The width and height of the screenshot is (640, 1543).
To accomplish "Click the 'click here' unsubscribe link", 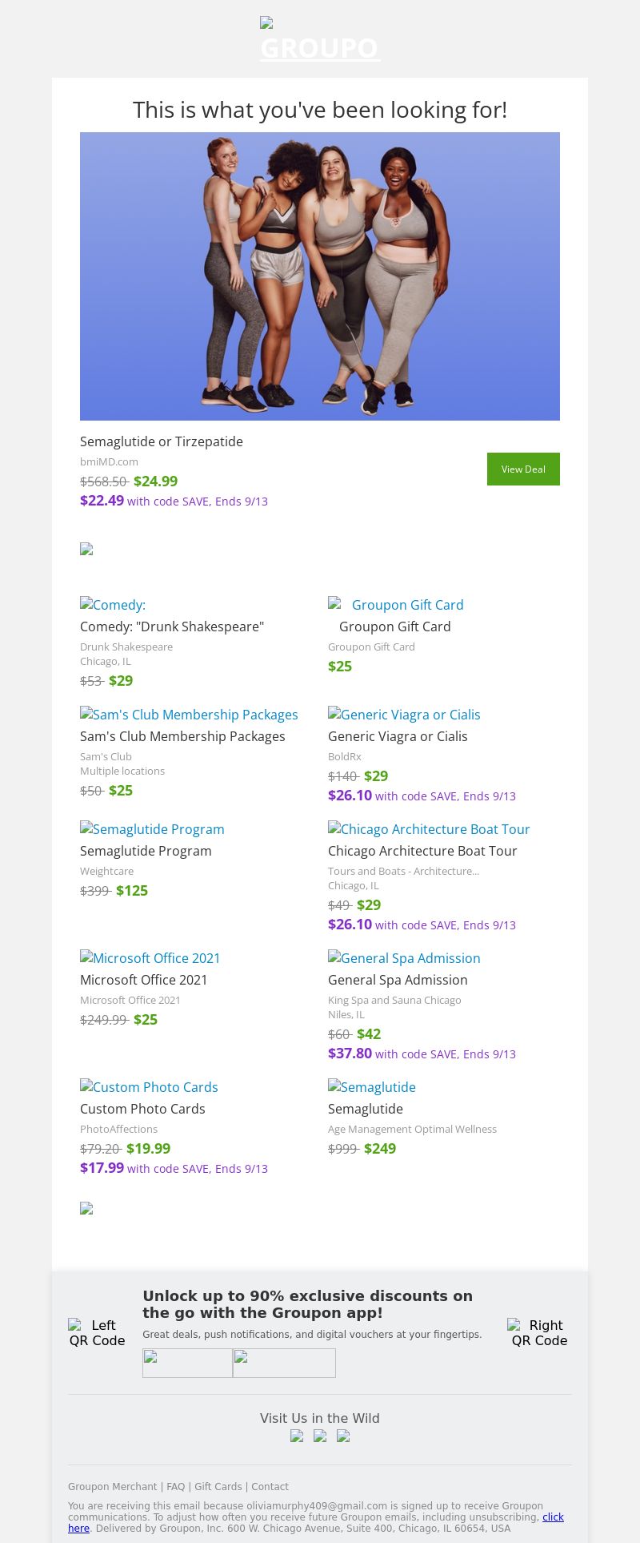I will (x=553, y=1517).
